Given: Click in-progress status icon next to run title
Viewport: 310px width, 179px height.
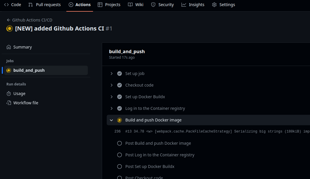Looking at the screenshot, I should pos(10,29).
